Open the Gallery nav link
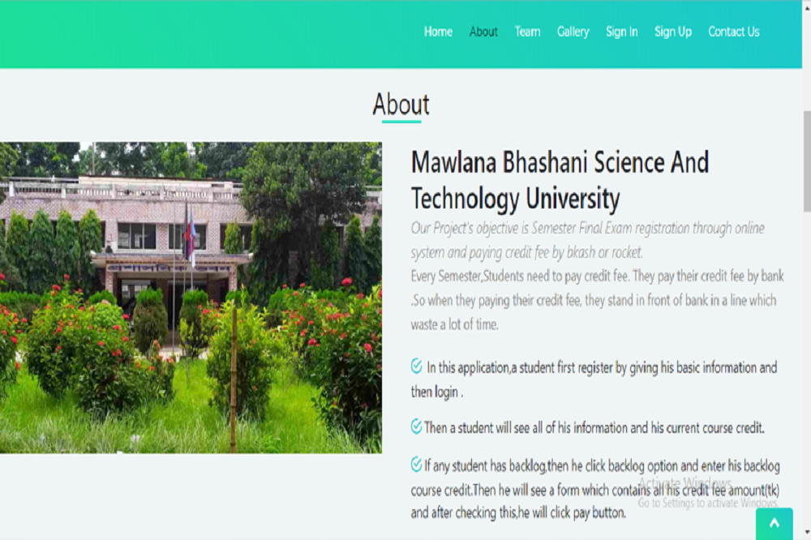This screenshot has width=811, height=540. [573, 32]
